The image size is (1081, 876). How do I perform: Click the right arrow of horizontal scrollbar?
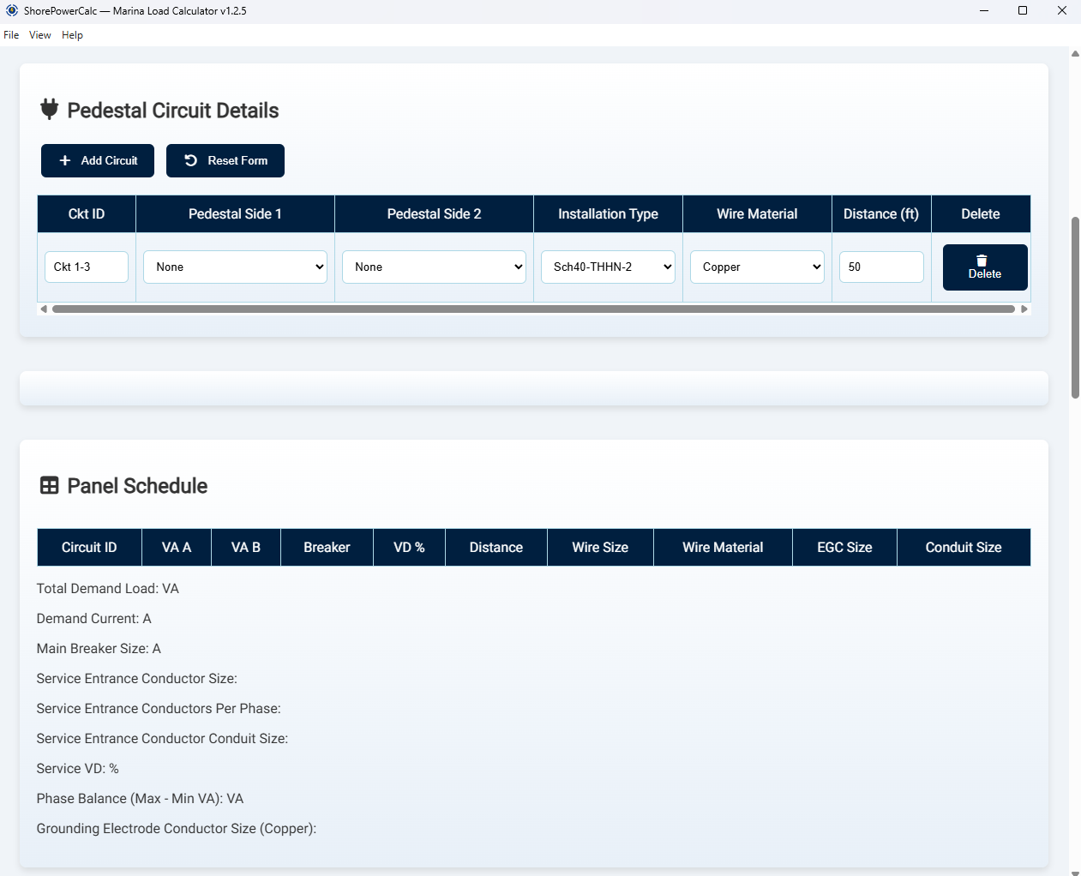[x=1024, y=309]
